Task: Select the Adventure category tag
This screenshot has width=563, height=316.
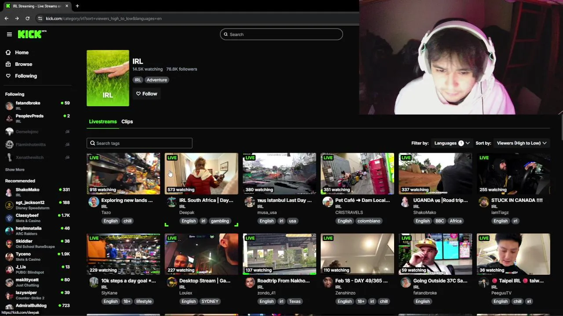Action: pyautogui.click(x=157, y=80)
